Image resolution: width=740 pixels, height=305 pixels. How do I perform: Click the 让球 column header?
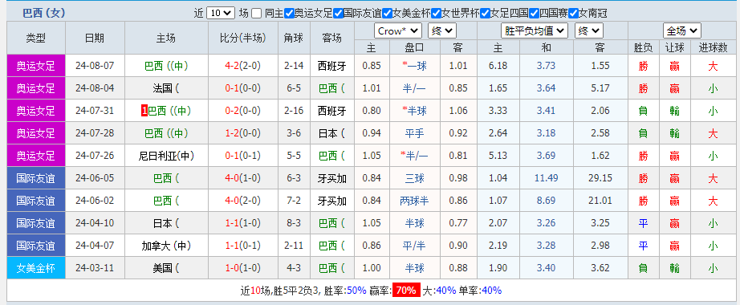coord(675,47)
